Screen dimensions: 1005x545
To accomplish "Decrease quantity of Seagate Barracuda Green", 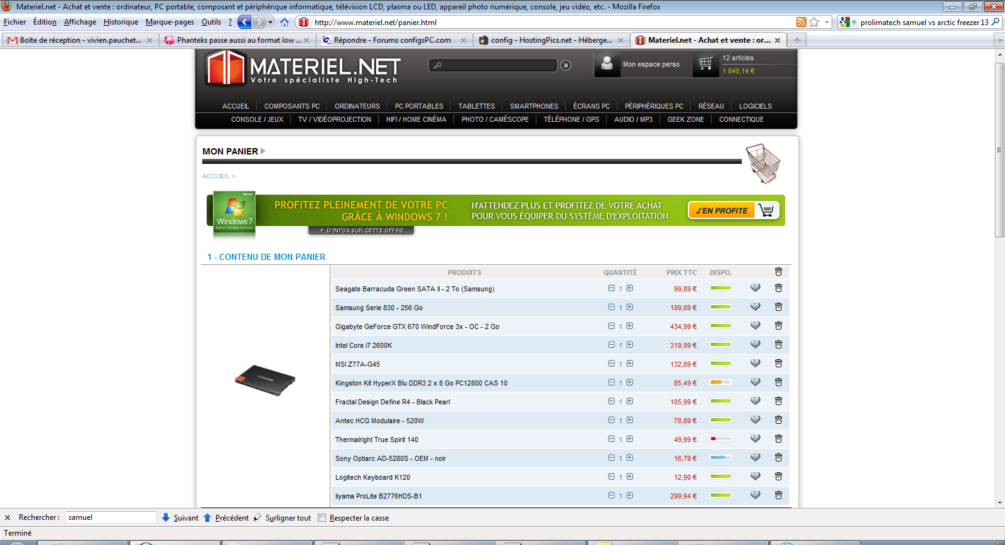I will coord(611,288).
